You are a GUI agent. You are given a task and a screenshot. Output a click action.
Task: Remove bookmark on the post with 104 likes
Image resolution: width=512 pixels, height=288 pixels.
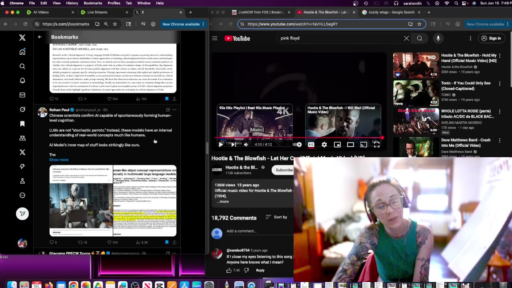[x=167, y=98]
